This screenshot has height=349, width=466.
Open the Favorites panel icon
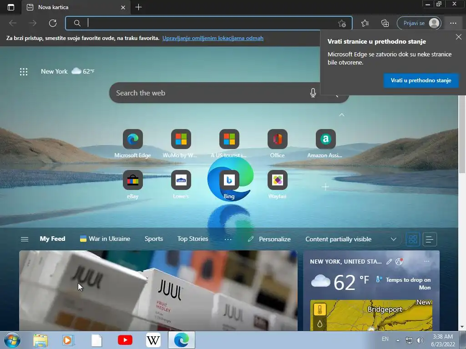tap(365, 23)
